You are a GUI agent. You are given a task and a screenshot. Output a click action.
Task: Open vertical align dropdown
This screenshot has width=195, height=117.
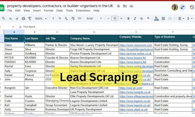190,19
